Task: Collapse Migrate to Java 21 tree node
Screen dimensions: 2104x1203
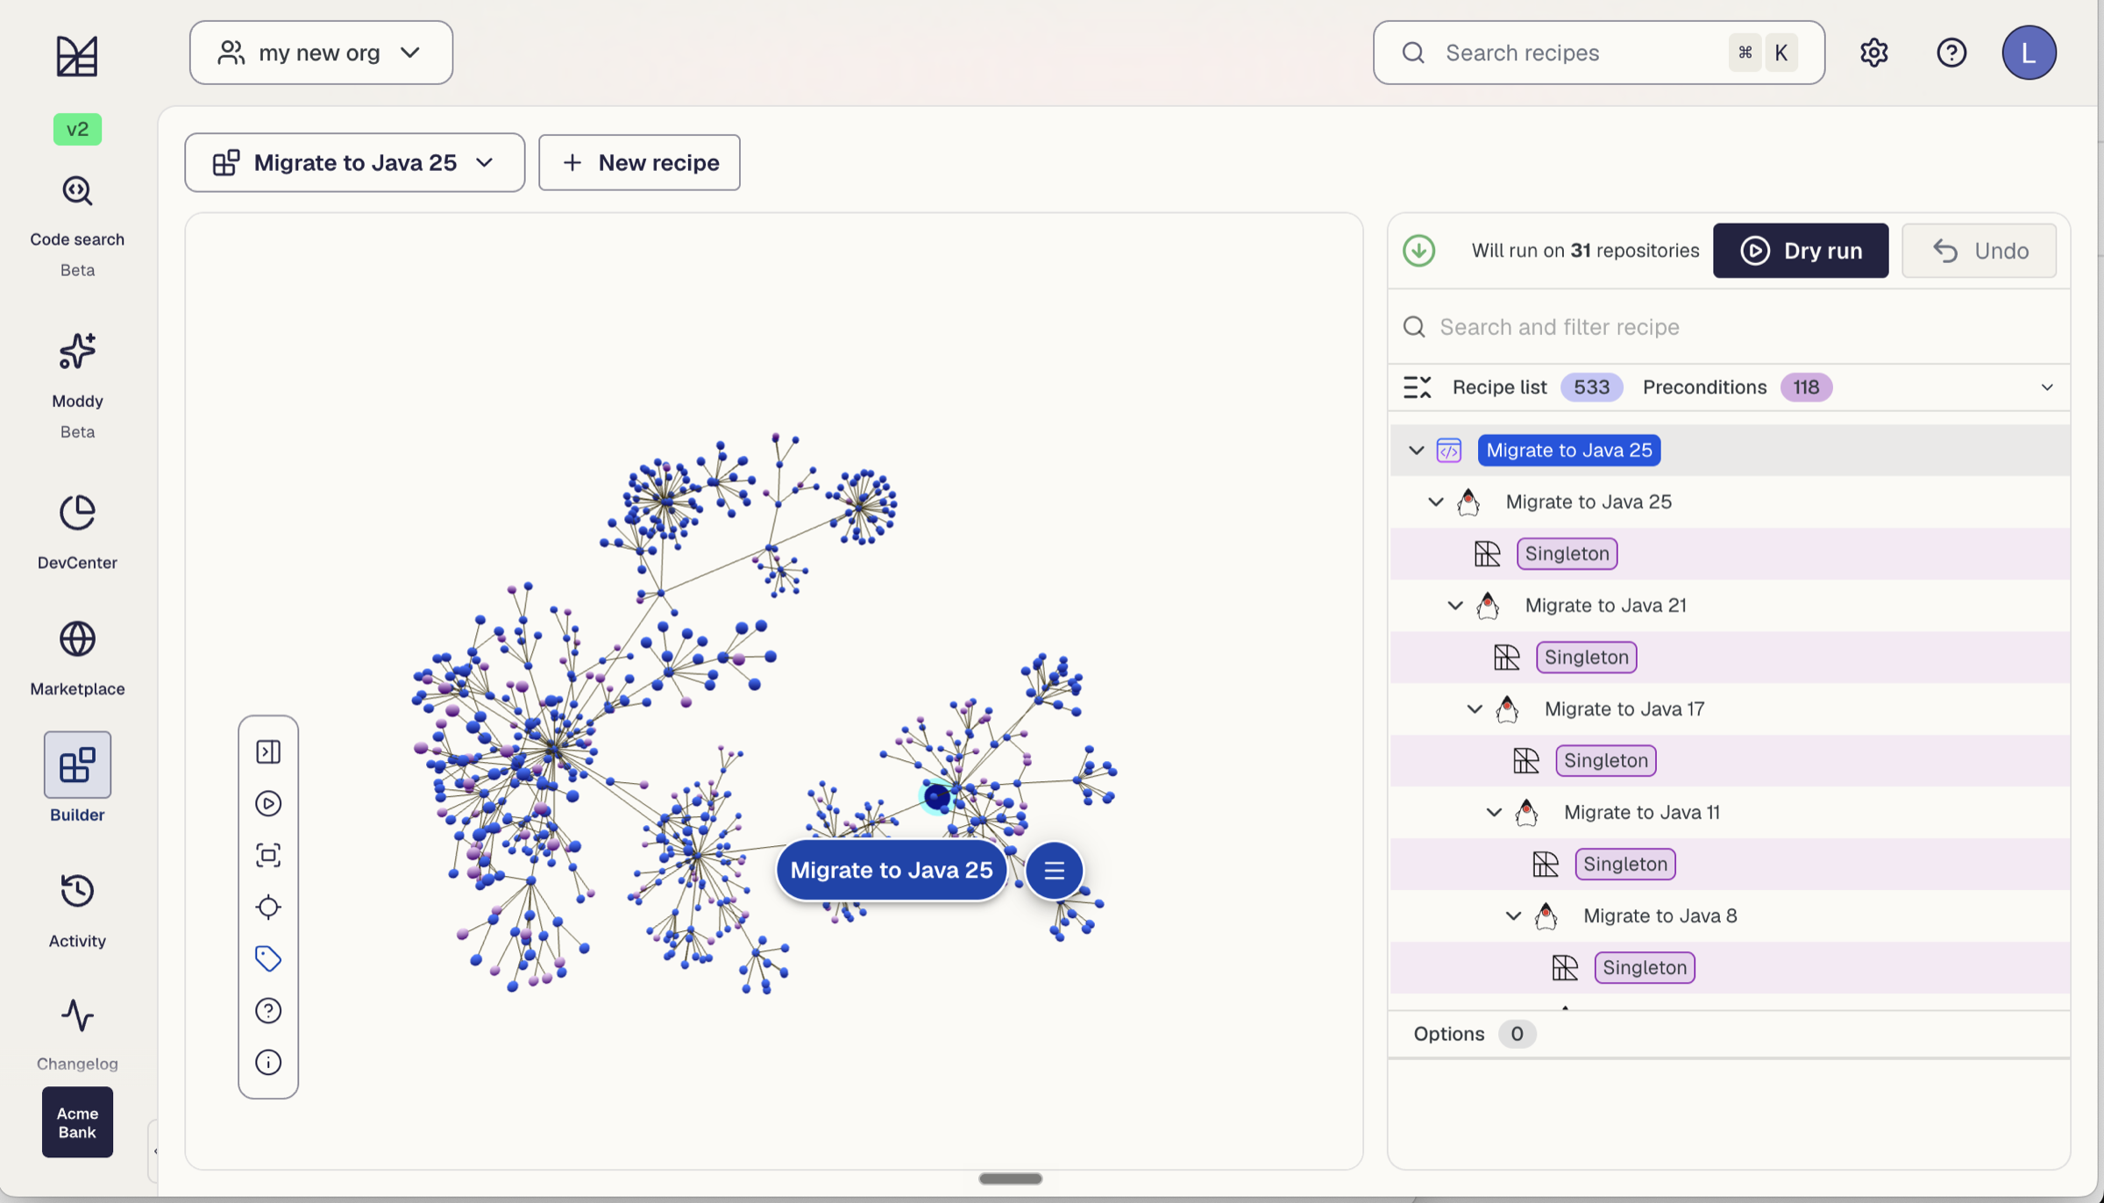Action: pyautogui.click(x=1455, y=605)
